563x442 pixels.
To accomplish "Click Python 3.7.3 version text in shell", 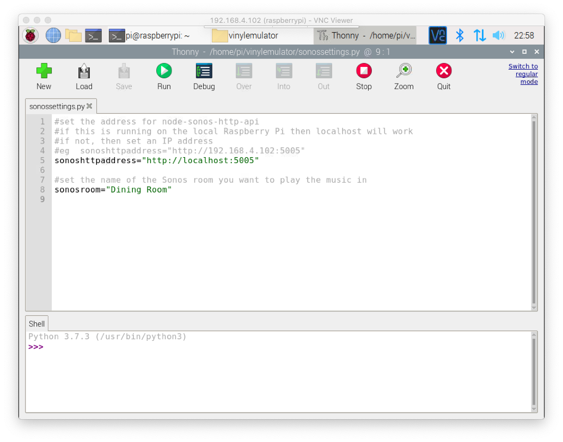I will [x=107, y=336].
